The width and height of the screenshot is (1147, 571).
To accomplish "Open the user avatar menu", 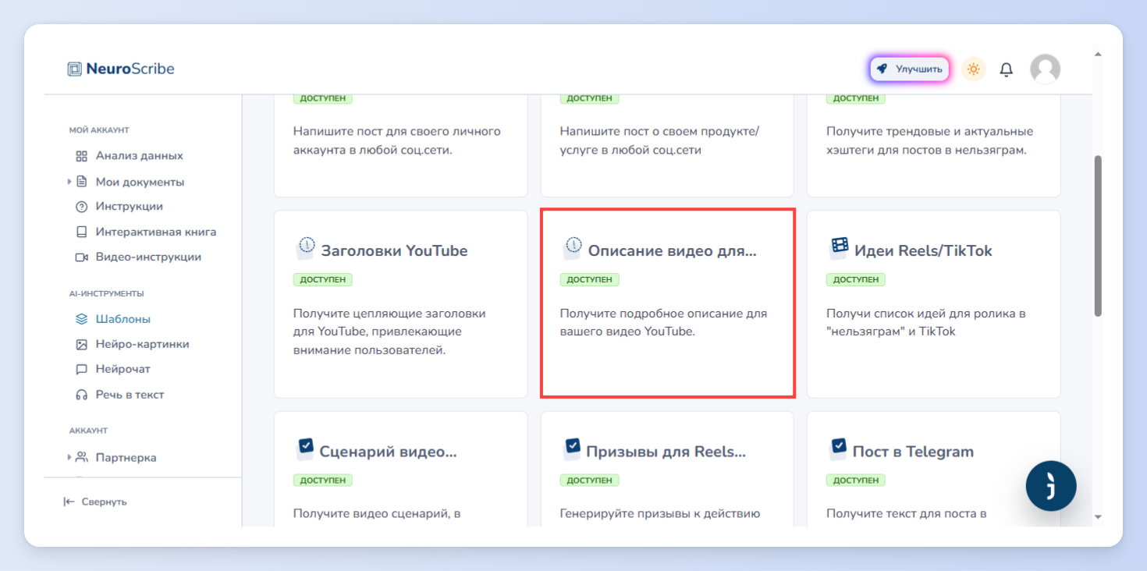I will click(1045, 69).
